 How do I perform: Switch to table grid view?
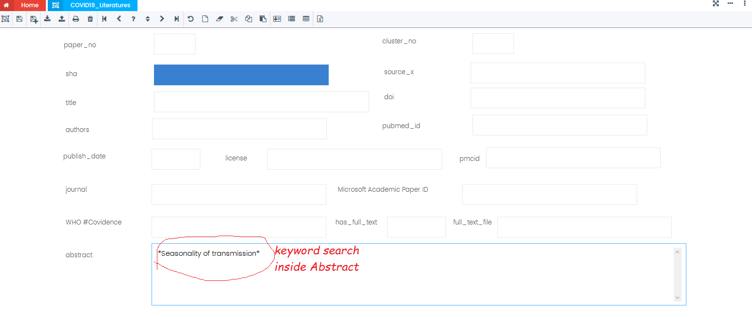click(306, 19)
